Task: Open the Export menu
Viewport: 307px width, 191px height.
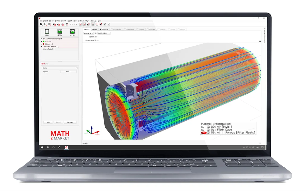Action: tap(70, 21)
